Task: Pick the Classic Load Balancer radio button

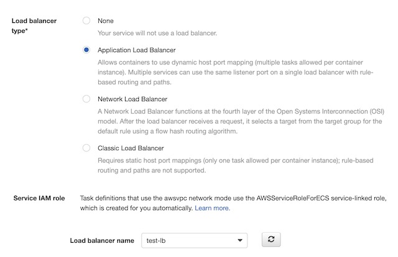Action: [86, 148]
